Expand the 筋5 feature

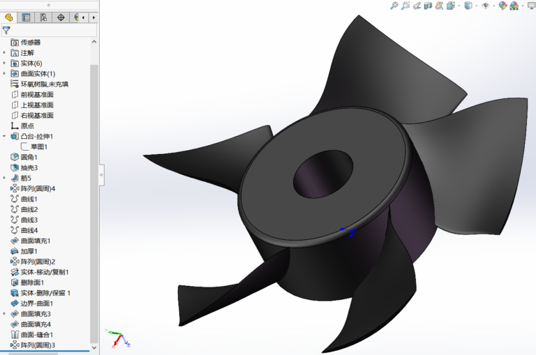click(4, 178)
